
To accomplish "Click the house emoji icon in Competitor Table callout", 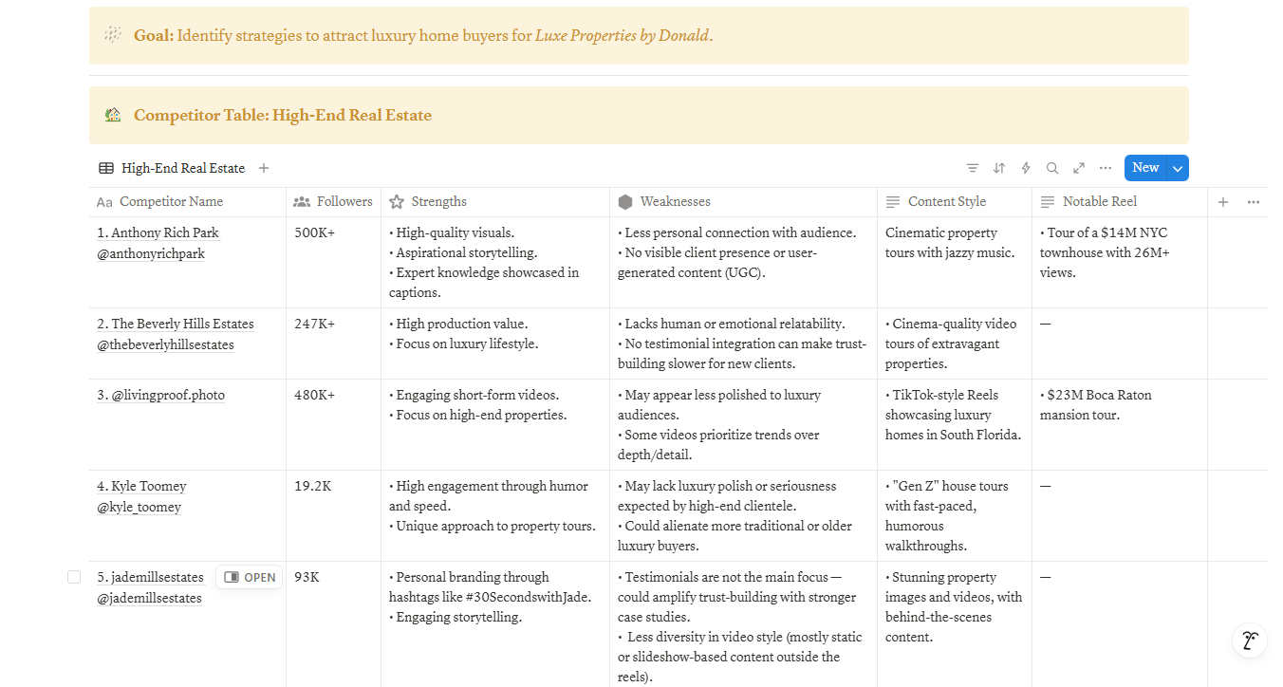I will pos(113,115).
